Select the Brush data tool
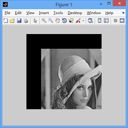The width and height of the screenshot is (128, 128). (78, 21)
